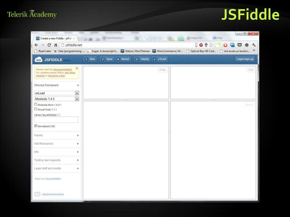
Task: Click the lightbulb extension icon
Action: coord(206,45)
